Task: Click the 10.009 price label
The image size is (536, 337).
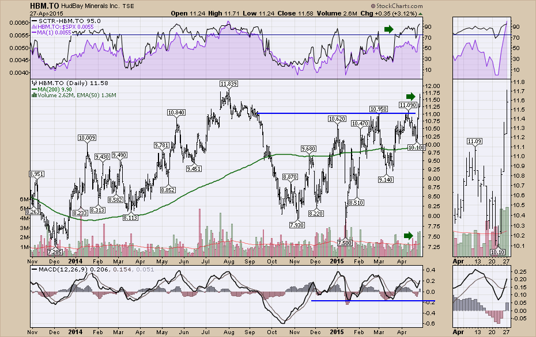Action: pyautogui.click(x=87, y=138)
